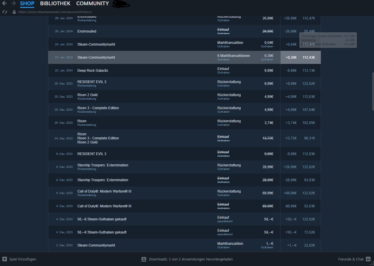374x266 pixels.
Task: Click date 22. Jan. 2024
Action: (x=64, y=71)
